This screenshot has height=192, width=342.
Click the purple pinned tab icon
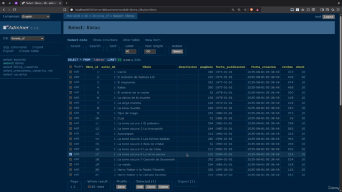pos(16,3)
